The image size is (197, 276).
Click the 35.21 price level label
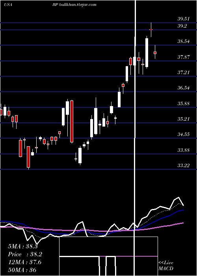[x=184, y=119]
